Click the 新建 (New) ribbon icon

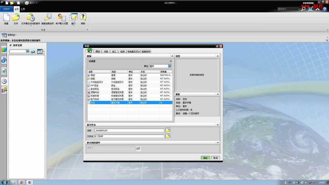point(6,18)
